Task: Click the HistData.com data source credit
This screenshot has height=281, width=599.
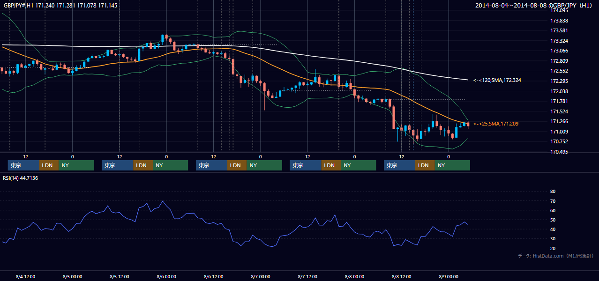Action: coord(555,256)
